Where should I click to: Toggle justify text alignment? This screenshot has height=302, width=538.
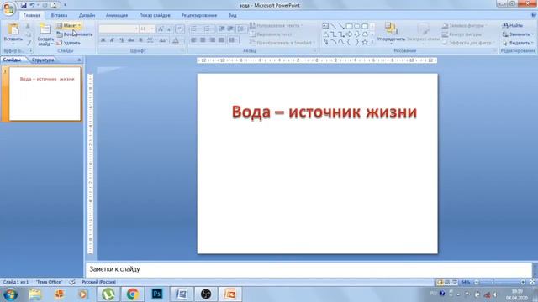[222, 40]
